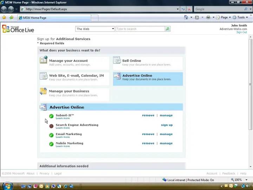Image resolution: width=253 pixels, height=190 pixels.
Task: Launch Internet Explorer from quick launch
Action: 65,186
